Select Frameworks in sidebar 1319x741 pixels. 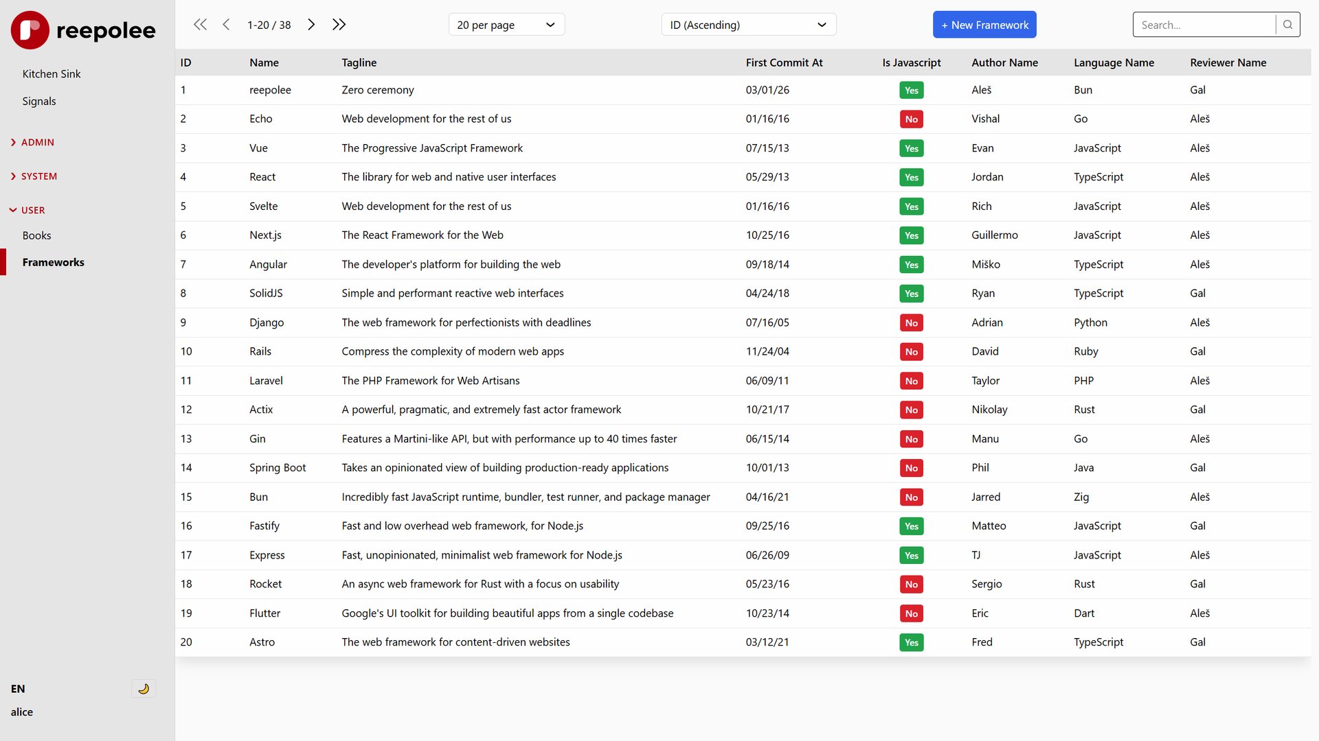point(53,262)
